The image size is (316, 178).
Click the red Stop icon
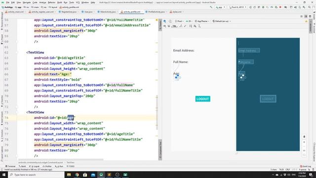pyautogui.click(x=280, y=7)
